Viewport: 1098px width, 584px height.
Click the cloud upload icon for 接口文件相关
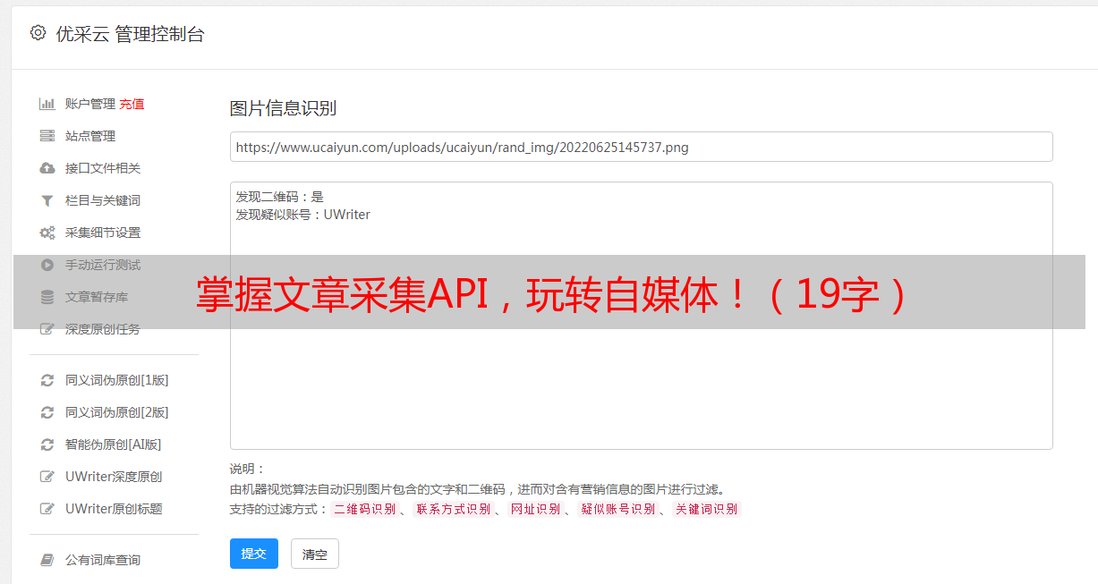47,168
